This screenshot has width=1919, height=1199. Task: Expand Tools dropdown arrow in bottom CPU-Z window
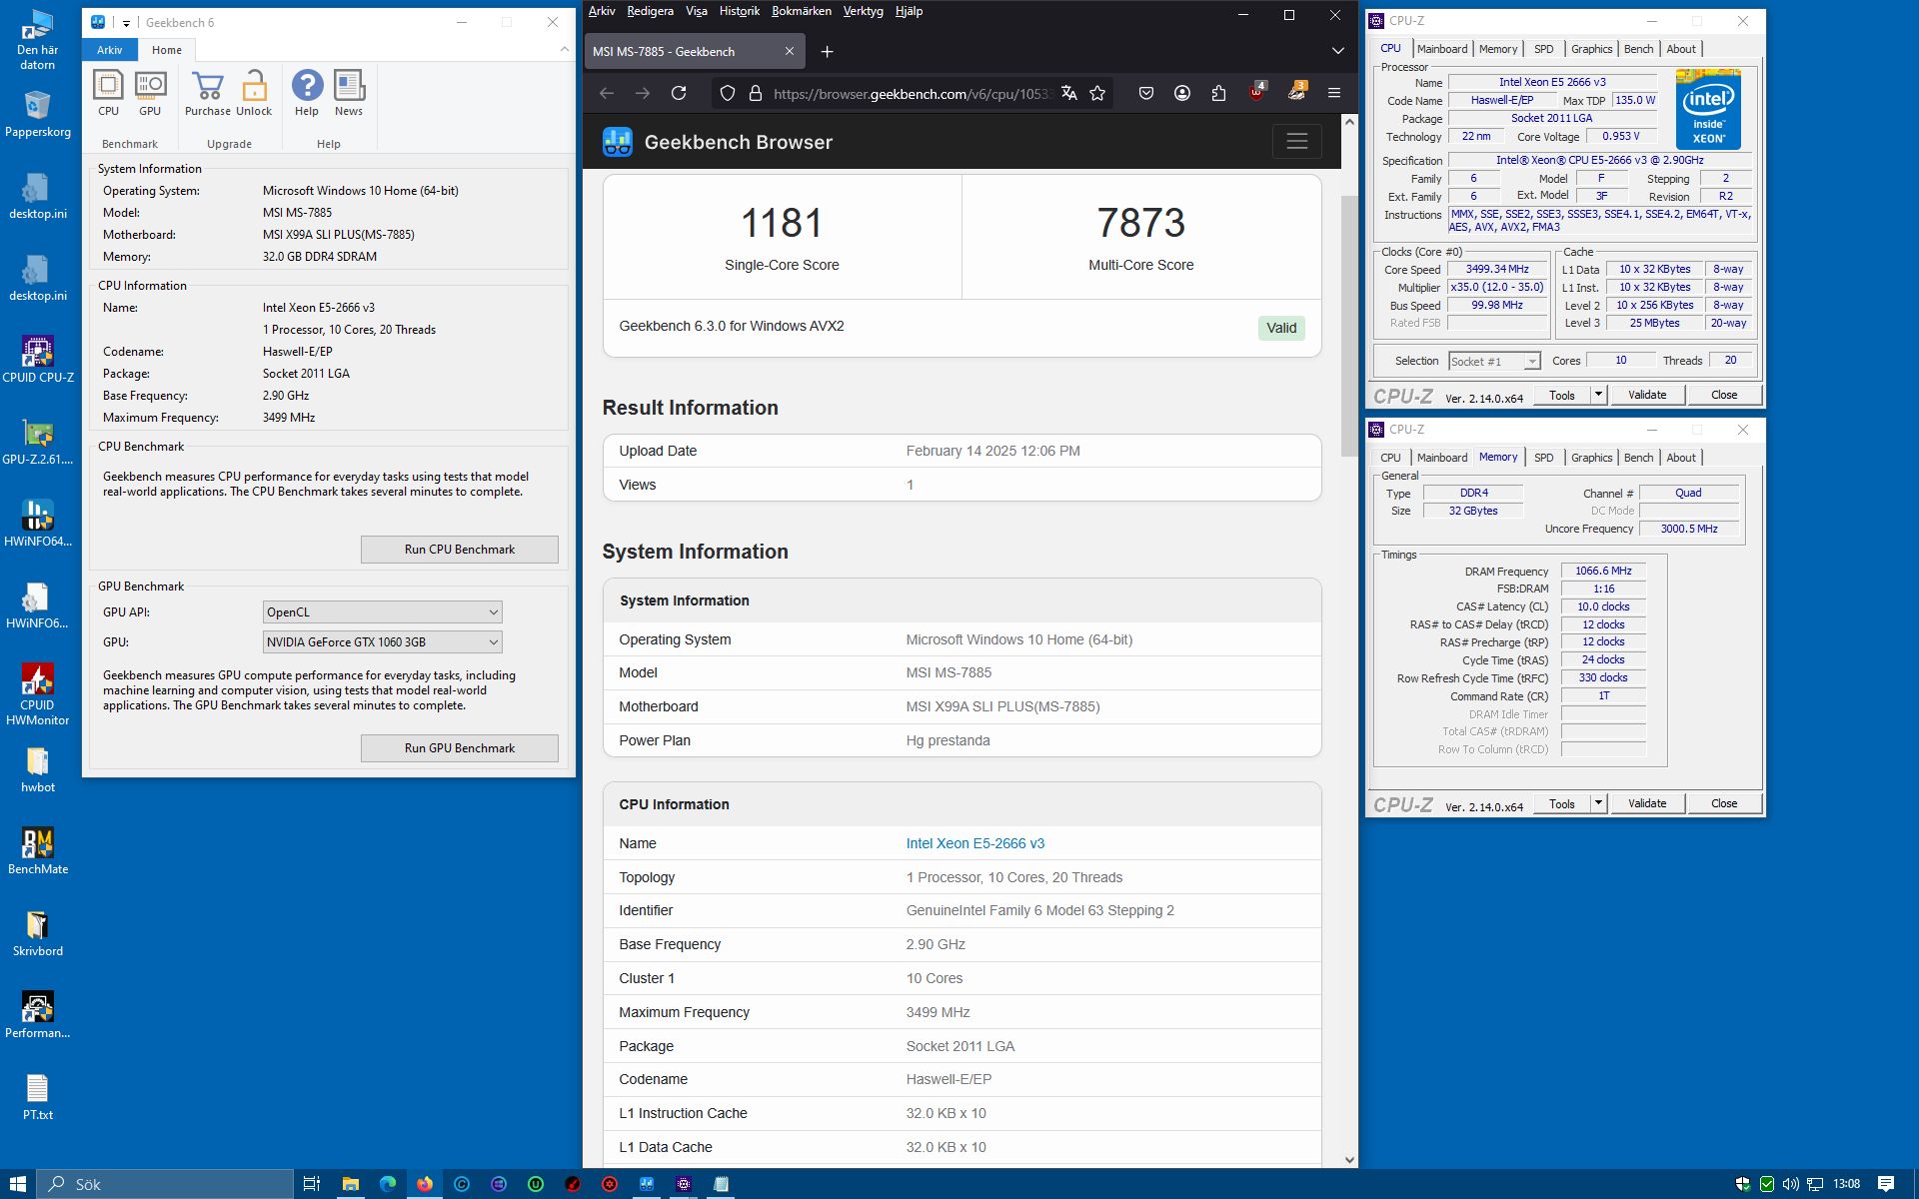pyautogui.click(x=1598, y=803)
